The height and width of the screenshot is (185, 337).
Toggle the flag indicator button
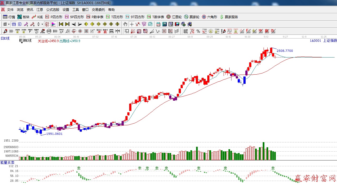pyautogui.click(x=54, y=24)
